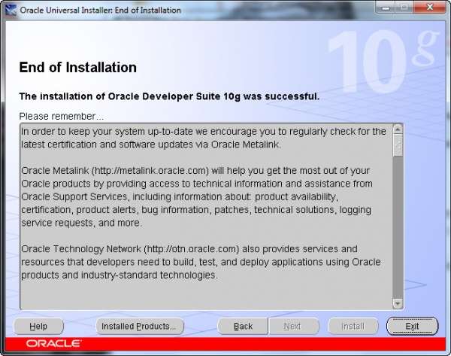Image resolution: width=451 pixels, height=356 pixels.
Task: Open the Installed Products dialog
Action: [140, 327]
